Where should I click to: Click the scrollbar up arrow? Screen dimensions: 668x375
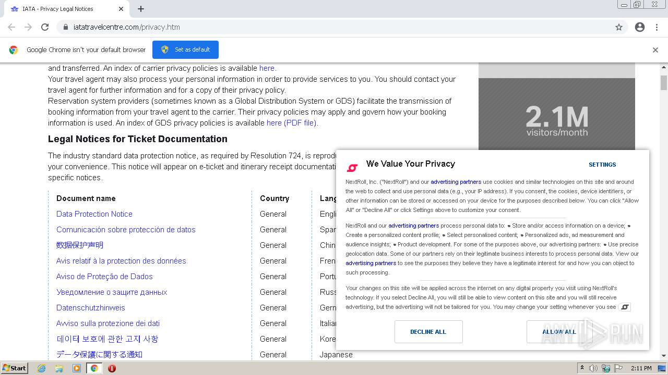click(664, 67)
